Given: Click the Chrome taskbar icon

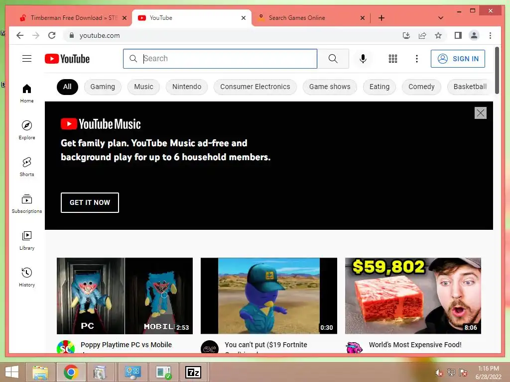Looking at the screenshot, I should click(71, 372).
